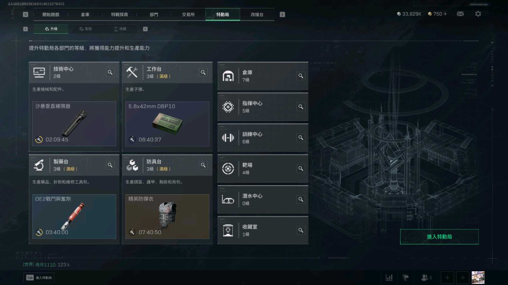Viewport: 508px width, 285px height.
Task: Open the mail envelope icon
Action: click(460, 14)
